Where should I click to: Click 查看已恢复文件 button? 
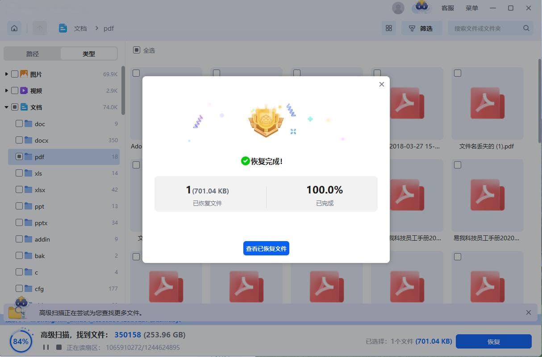266,248
